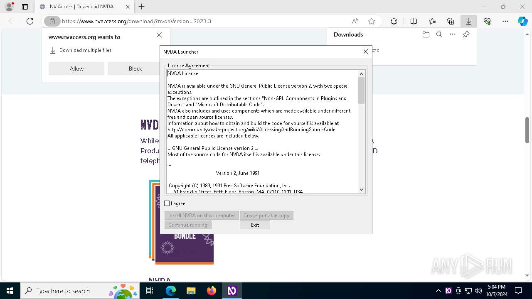The height and width of the screenshot is (299, 532).
Task: Click license text scrollbar up arrow
Action: 361,74
